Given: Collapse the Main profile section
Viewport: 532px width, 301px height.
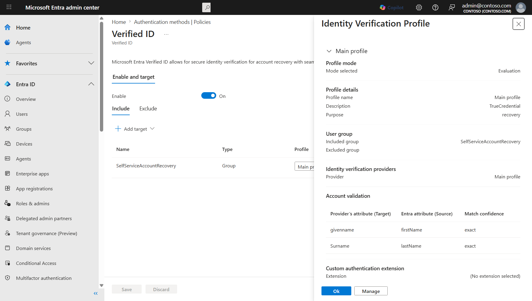Looking at the screenshot, I should tap(329, 51).
